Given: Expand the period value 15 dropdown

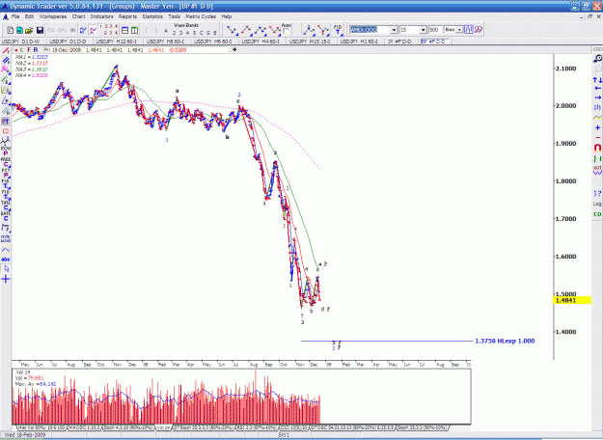Looking at the screenshot, I should [x=423, y=30].
